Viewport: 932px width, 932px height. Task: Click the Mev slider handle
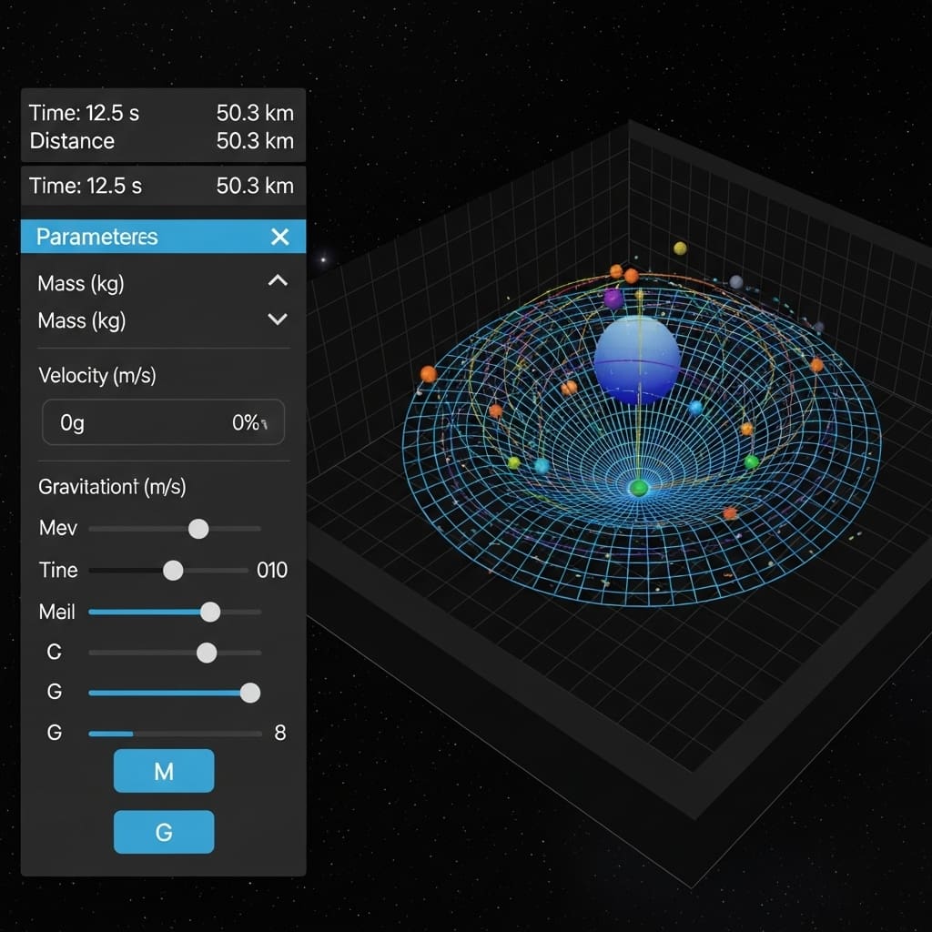pyautogui.click(x=198, y=529)
